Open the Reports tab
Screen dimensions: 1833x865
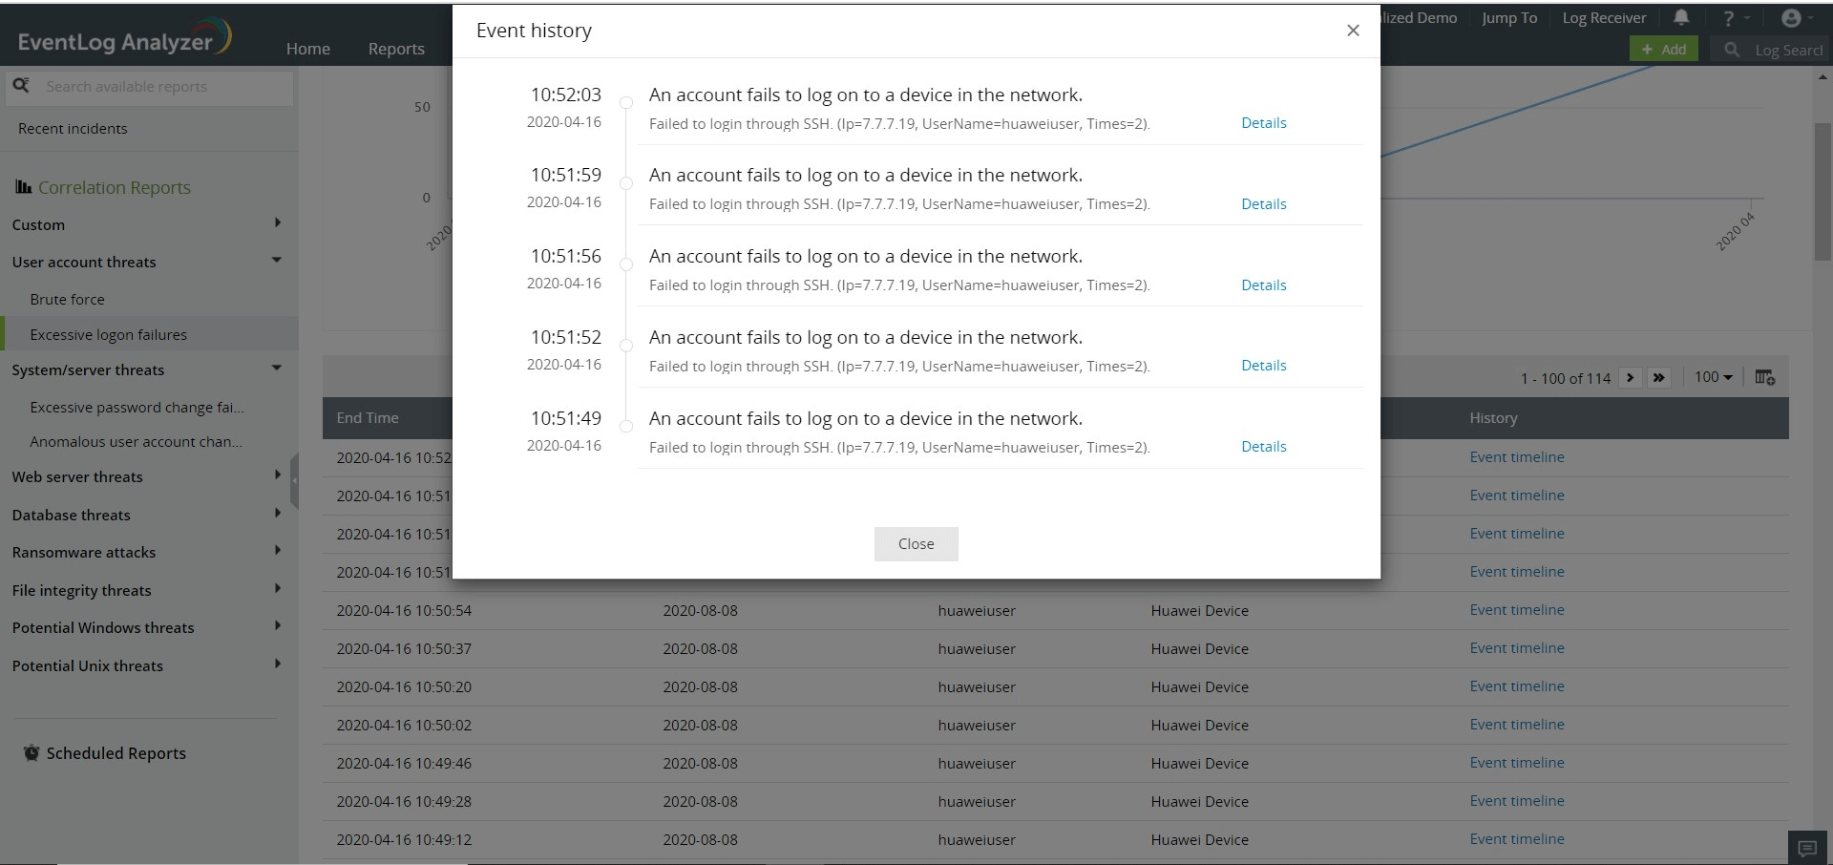tap(396, 49)
